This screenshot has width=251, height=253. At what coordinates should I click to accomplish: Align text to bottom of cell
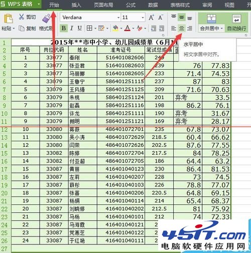(190, 18)
